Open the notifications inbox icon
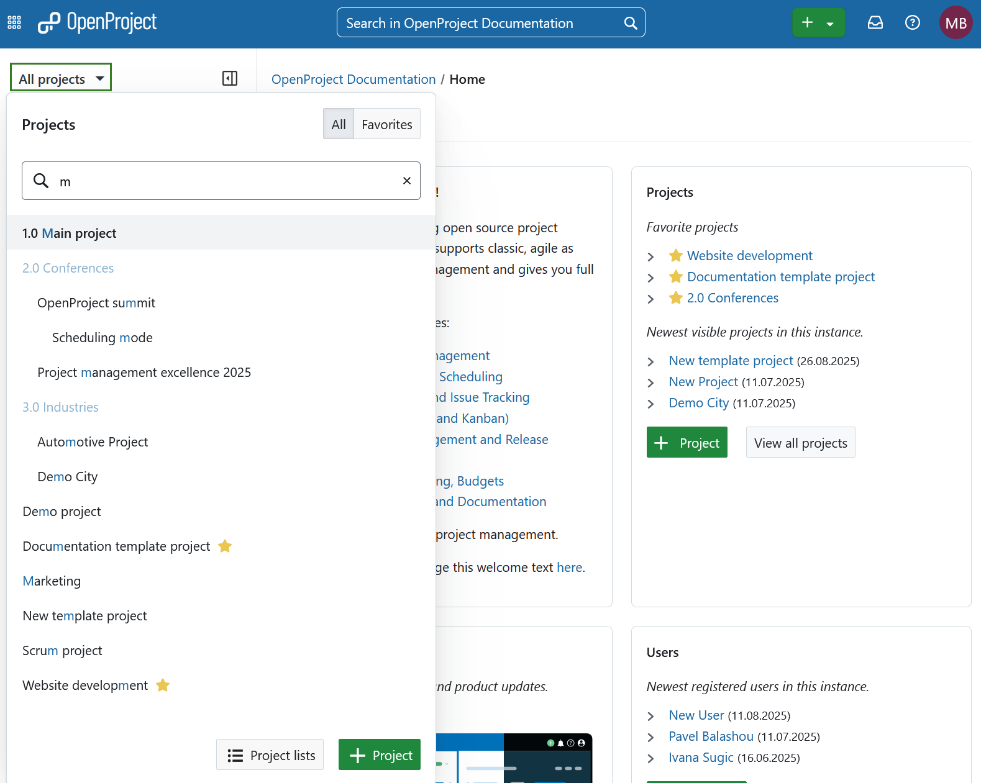This screenshot has width=981, height=783. click(875, 23)
